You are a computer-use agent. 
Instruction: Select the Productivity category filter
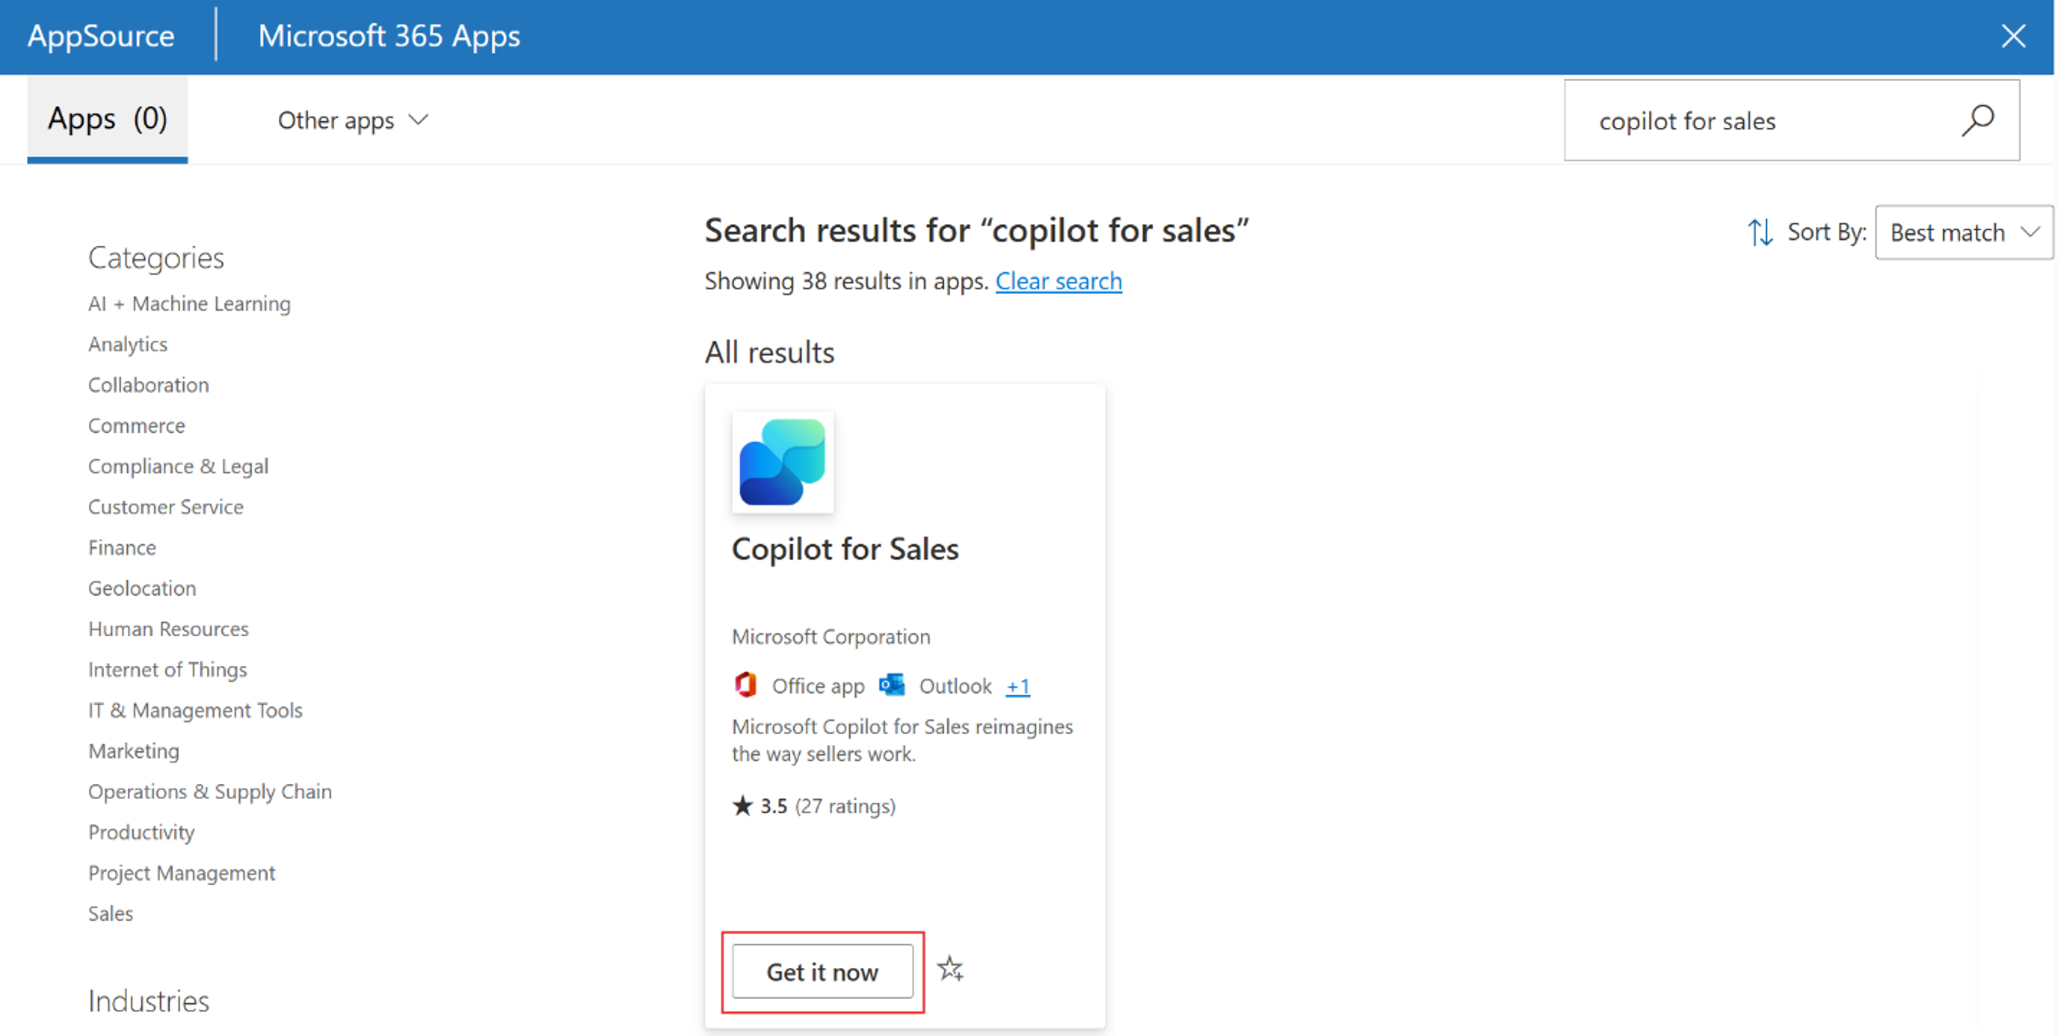click(141, 831)
